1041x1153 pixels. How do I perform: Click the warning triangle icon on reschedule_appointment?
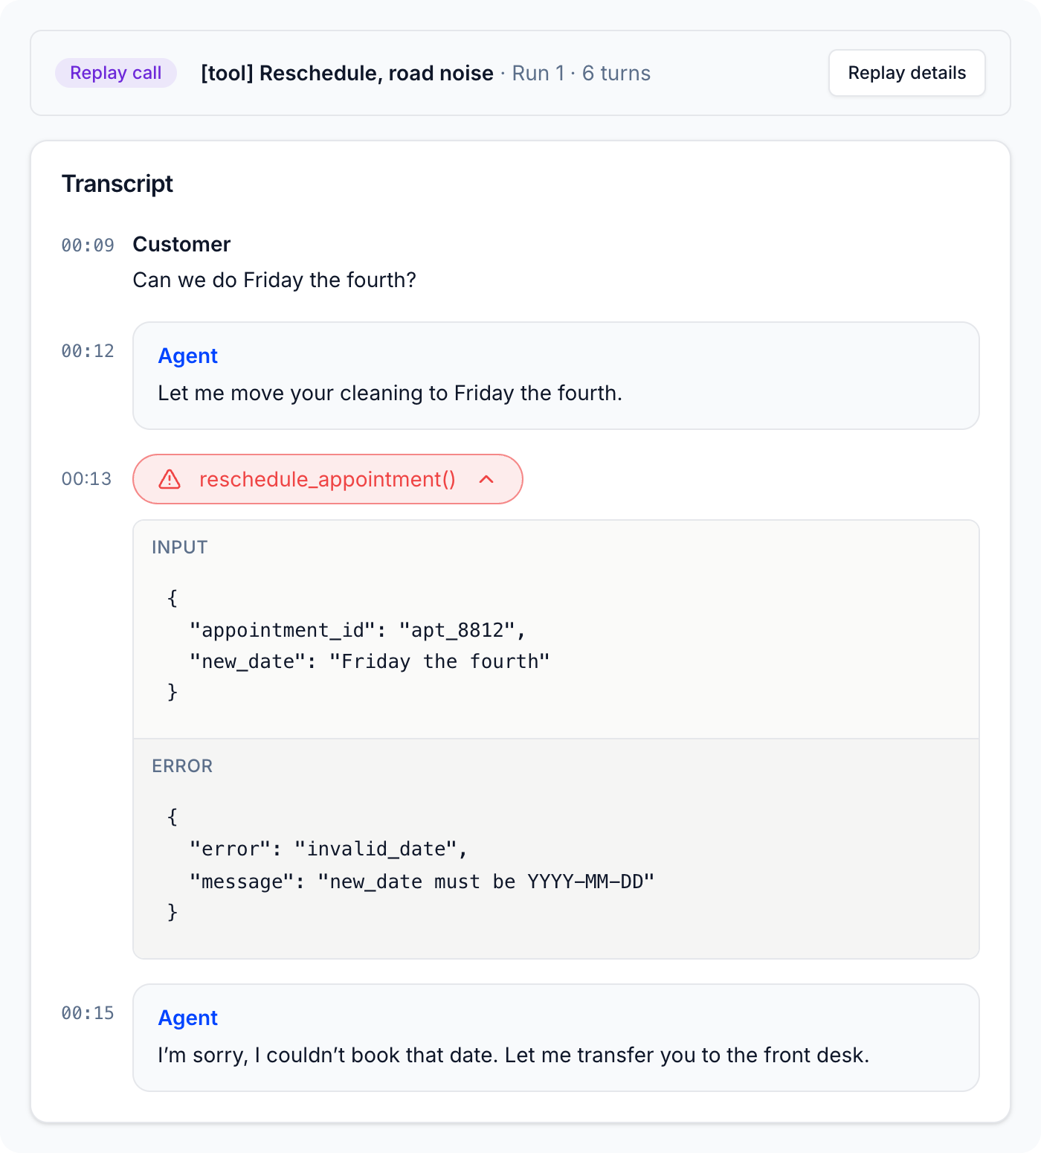point(170,479)
